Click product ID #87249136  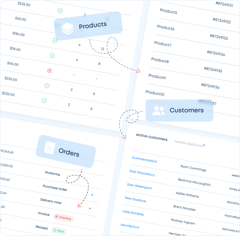210,86
